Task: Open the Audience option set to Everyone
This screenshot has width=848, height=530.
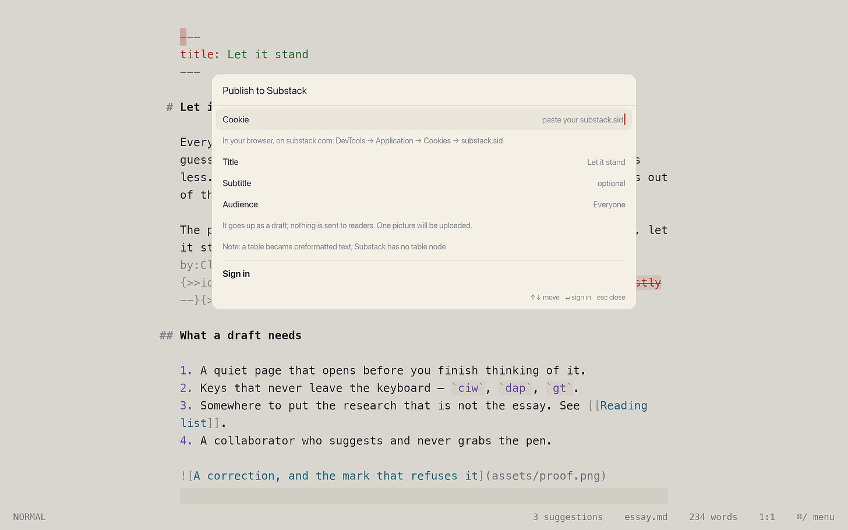Action: [x=424, y=204]
